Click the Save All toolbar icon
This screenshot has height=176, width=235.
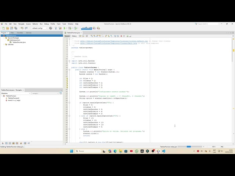coord(16,28)
